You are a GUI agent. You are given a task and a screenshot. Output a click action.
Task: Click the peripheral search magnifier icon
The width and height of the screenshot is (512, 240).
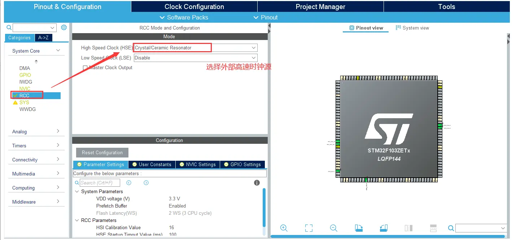pyautogui.click(x=9, y=28)
